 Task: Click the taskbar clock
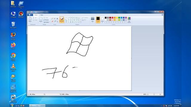pyautogui.click(x=176, y=106)
